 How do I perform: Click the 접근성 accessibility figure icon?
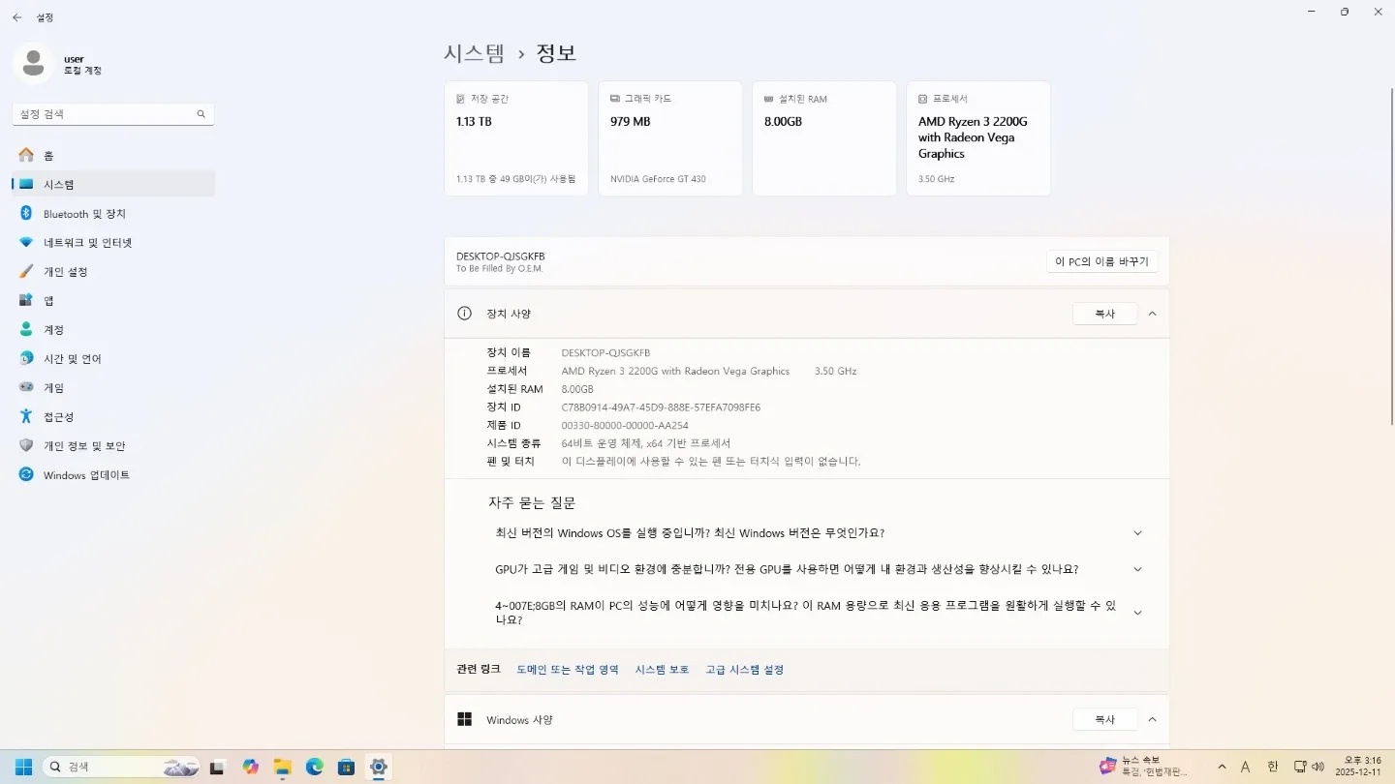[26, 417]
